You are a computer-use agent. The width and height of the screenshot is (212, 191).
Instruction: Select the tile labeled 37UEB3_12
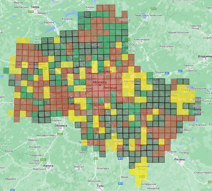tap(192, 88)
